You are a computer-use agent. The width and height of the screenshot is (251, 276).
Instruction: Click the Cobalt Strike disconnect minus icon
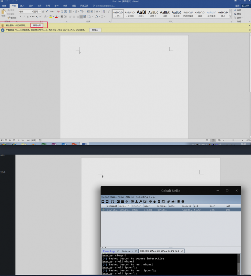coord(107,201)
